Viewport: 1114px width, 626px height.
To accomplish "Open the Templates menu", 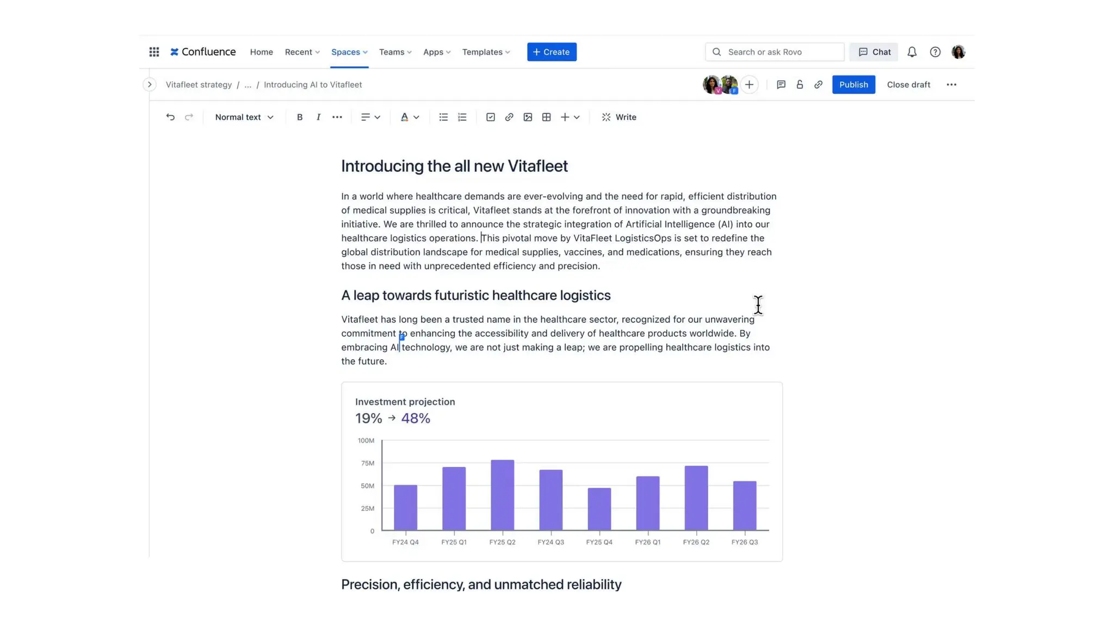I will coord(486,52).
